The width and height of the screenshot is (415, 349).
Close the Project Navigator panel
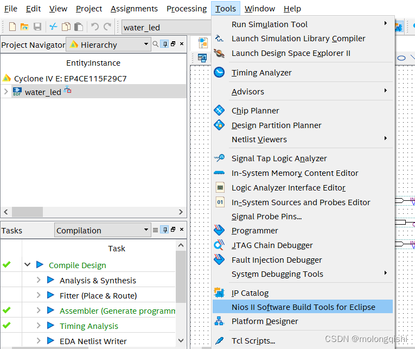tap(182, 44)
